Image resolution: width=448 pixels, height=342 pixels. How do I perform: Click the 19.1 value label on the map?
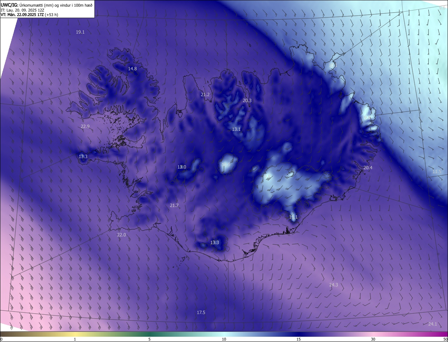[x=80, y=32]
